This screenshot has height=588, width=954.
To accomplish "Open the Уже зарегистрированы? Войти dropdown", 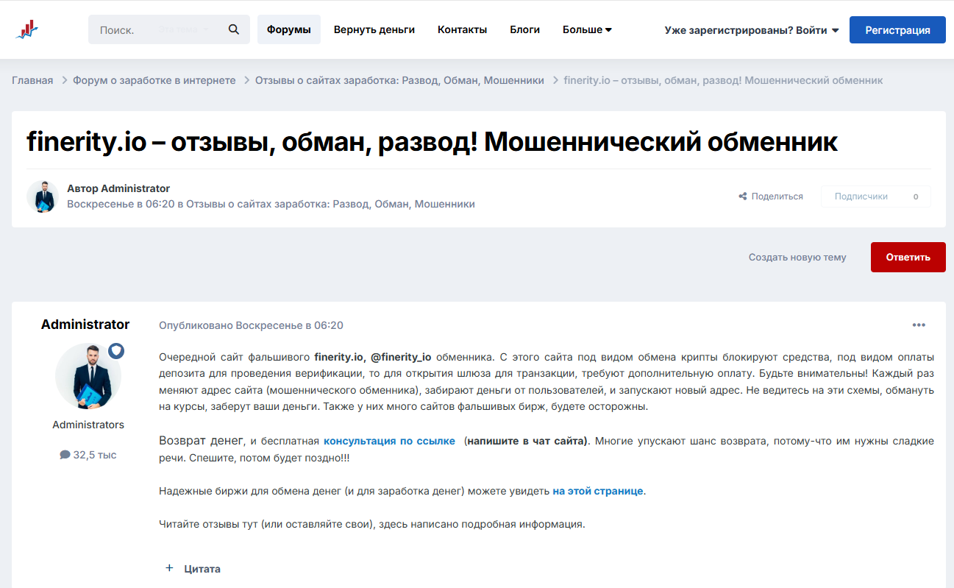I will 752,30.
